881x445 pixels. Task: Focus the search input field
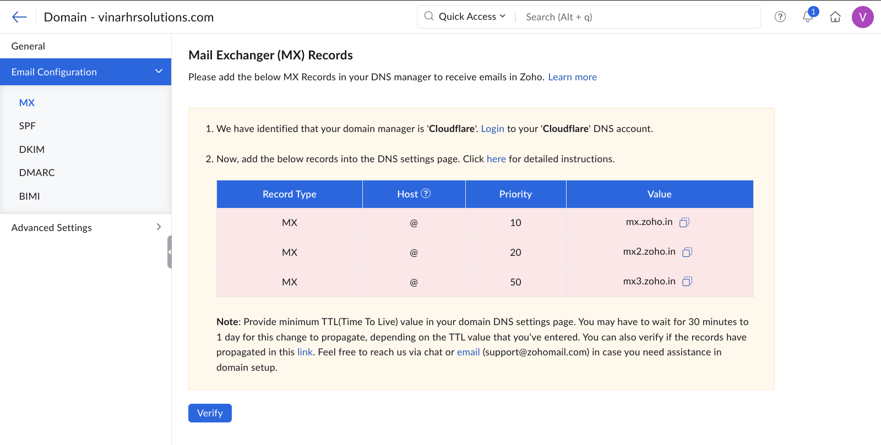[639, 17]
